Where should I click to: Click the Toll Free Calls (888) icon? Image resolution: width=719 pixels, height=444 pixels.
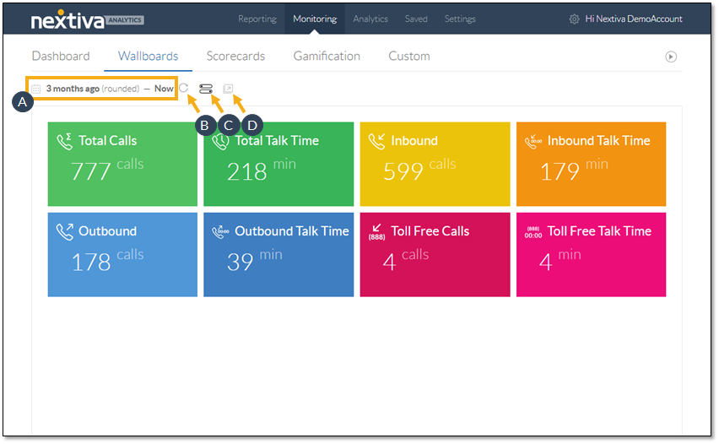pyautogui.click(x=377, y=232)
